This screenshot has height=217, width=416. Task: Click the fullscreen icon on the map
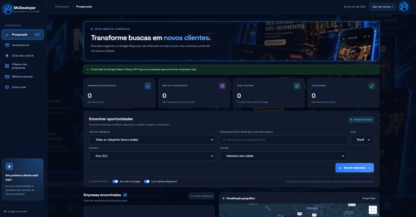(x=373, y=210)
